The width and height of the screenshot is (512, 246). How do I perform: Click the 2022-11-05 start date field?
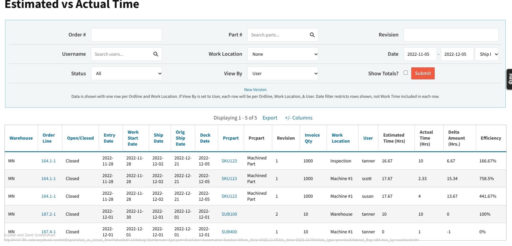pos(420,54)
